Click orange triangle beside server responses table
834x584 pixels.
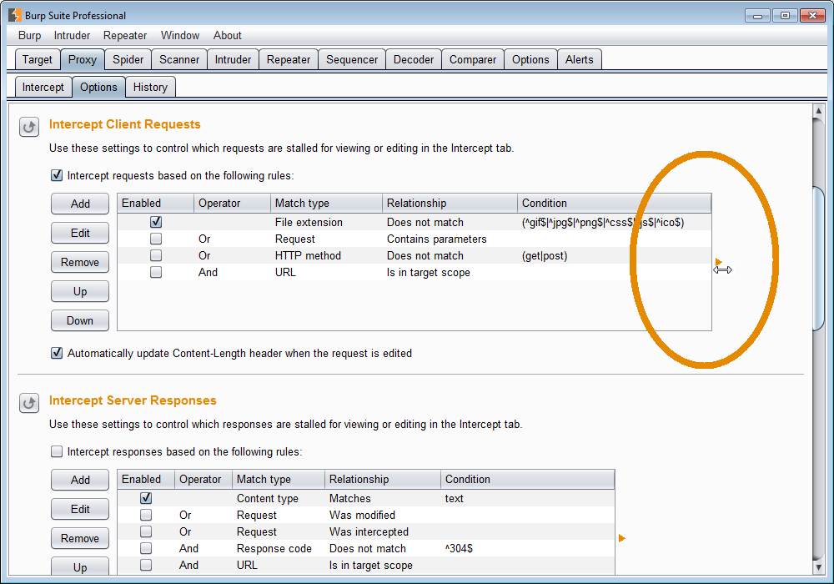(622, 538)
